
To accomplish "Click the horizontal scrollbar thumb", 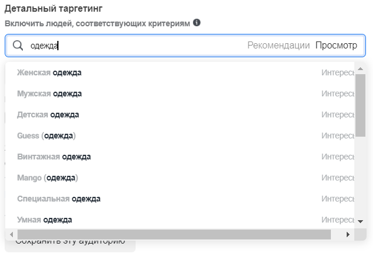I will [174, 234].
